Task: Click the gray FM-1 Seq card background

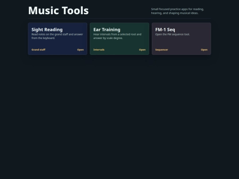Action: (x=181, y=42)
